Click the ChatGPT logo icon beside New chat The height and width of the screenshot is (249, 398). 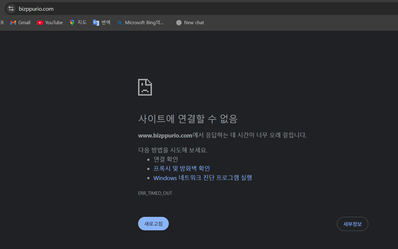coord(179,23)
